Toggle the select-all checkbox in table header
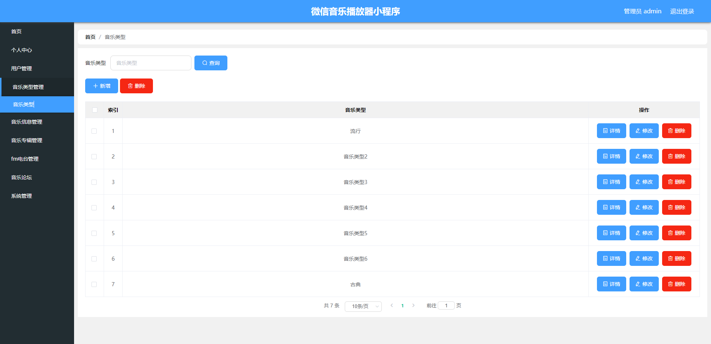The height and width of the screenshot is (344, 711). click(x=94, y=110)
